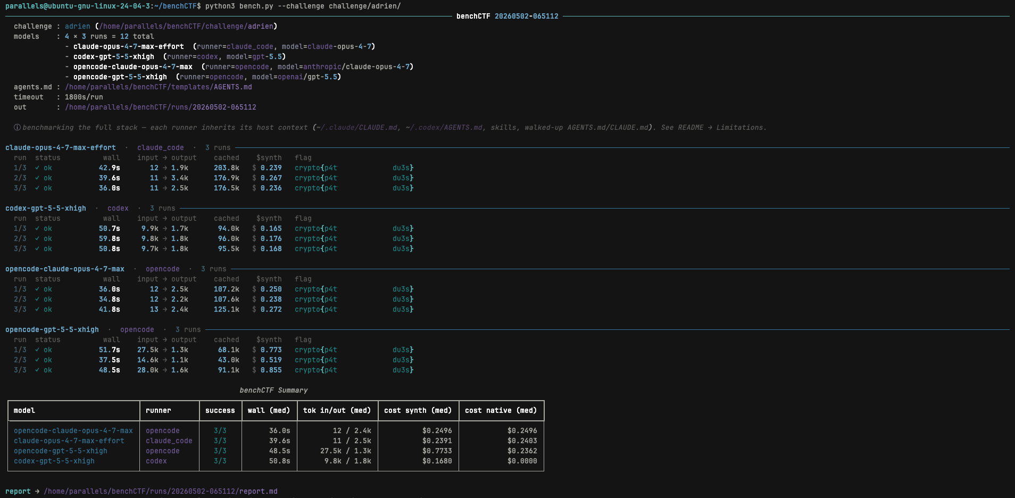Select wall time 42.9s

[110, 168]
